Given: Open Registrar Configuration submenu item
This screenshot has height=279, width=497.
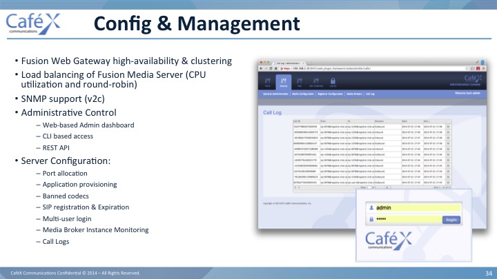Looking at the screenshot, I should (330, 94).
